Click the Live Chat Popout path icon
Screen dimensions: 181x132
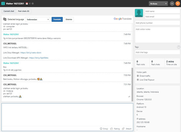[138, 80]
